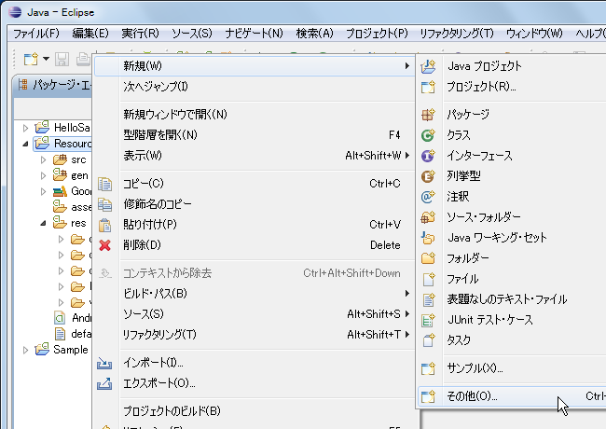Viewport: 606px width, 429px height.
Task: Choose プロジェクトのビルド(B)
Action: coord(255,411)
